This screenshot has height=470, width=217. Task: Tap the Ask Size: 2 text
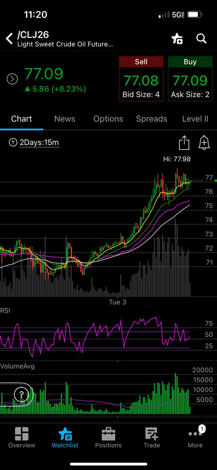(x=190, y=95)
